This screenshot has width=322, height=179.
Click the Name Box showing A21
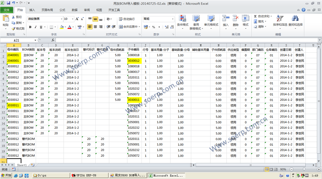tap(17, 40)
